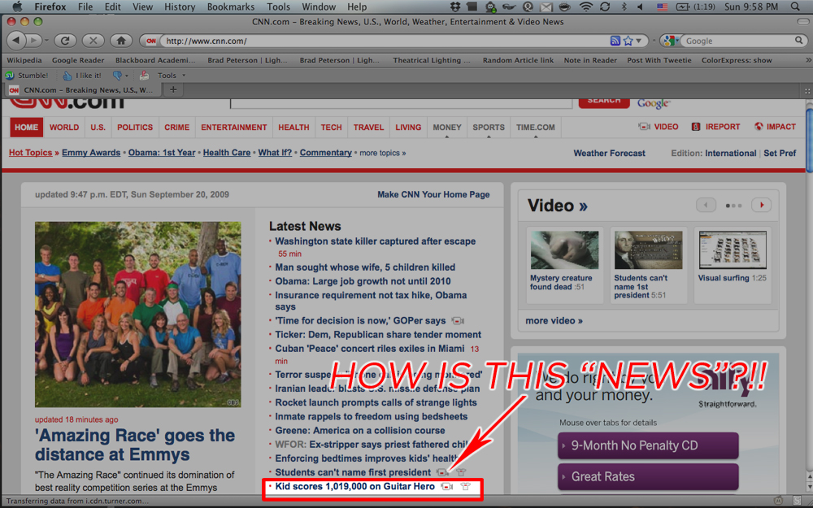The height and width of the screenshot is (508, 813).
Task: Open the Emmy Awards hot topic link
Action: (x=91, y=153)
